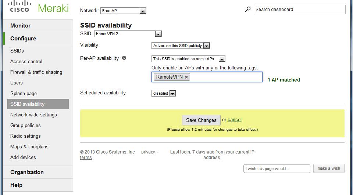
Task: Open the Organization menu section
Action: 27,172
